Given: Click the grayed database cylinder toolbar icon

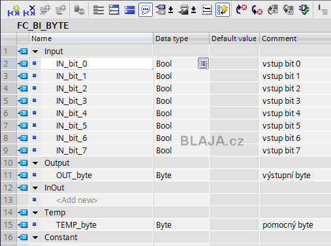Looking at the screenshot, I should point(79,10).
